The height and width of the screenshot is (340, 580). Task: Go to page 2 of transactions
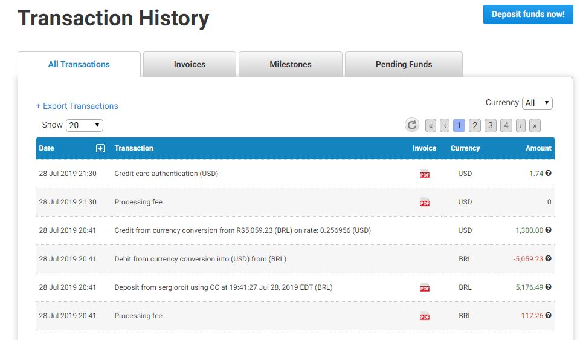pos(475,125)
